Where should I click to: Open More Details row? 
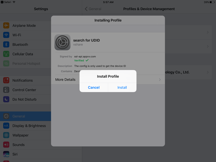pyautogui.click(x=108, y=80)
